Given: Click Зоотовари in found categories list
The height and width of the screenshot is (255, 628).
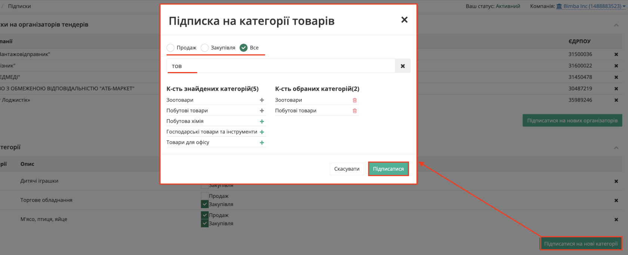Looking at the screenshot, I should point(180,100).
